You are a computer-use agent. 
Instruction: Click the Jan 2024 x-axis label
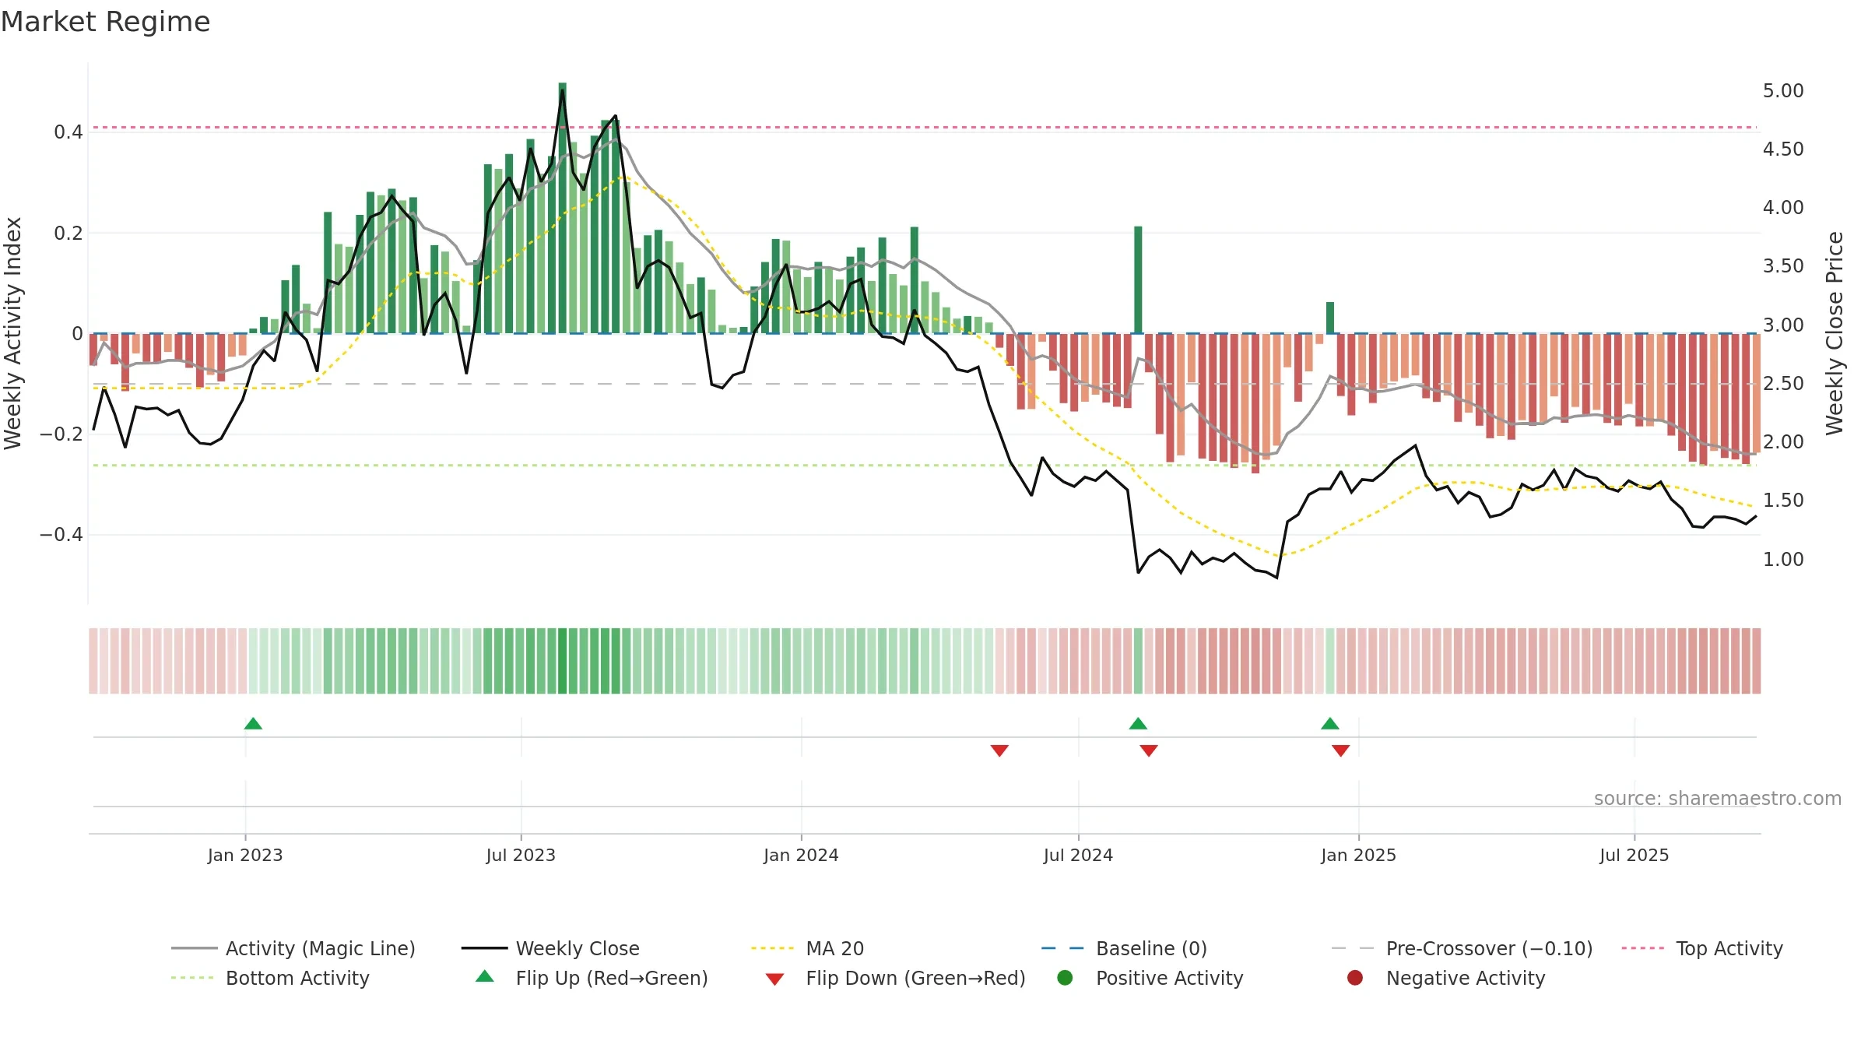click(x=801, y=855)
